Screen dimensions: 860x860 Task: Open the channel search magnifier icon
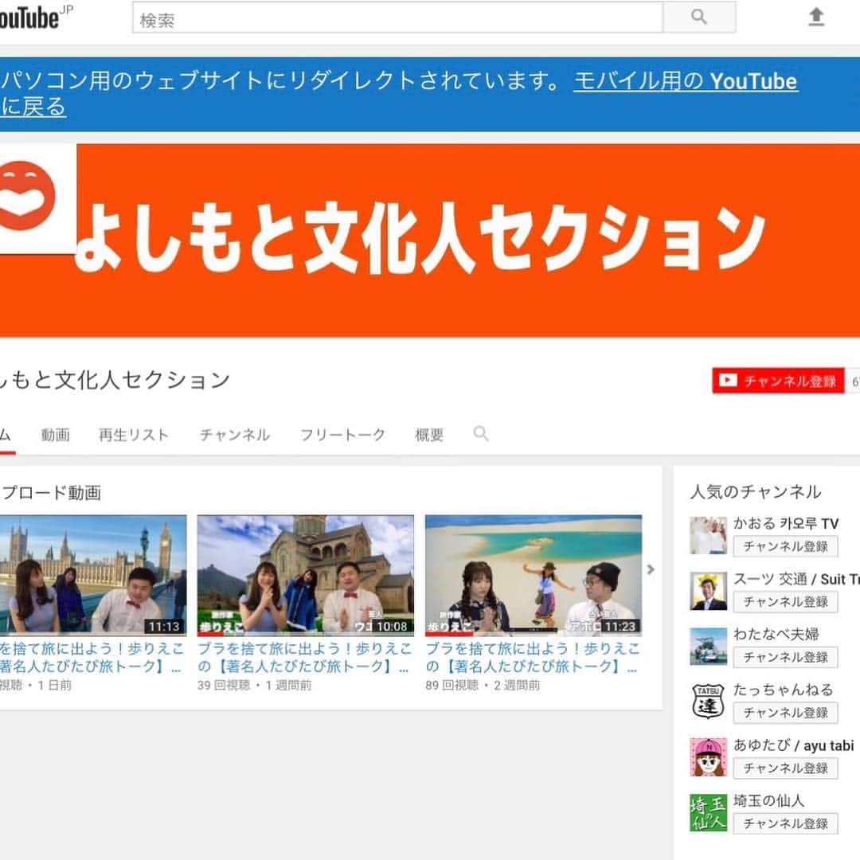coord(481,434)
